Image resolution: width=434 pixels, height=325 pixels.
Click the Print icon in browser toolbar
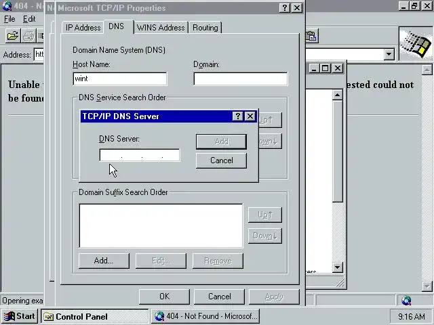pyautogui.click(x=28, y=36)
